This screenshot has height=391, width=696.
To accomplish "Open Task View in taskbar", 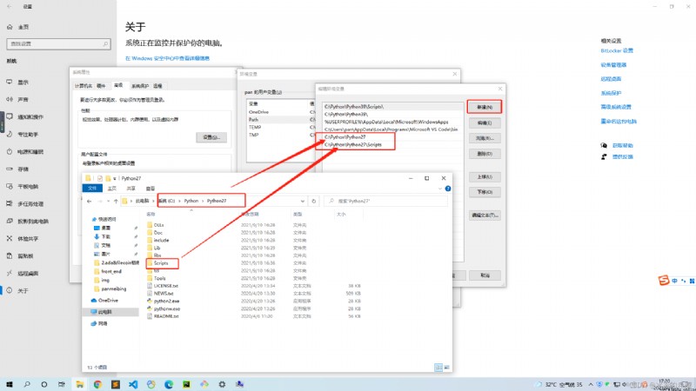I will [x=62, y=384].
